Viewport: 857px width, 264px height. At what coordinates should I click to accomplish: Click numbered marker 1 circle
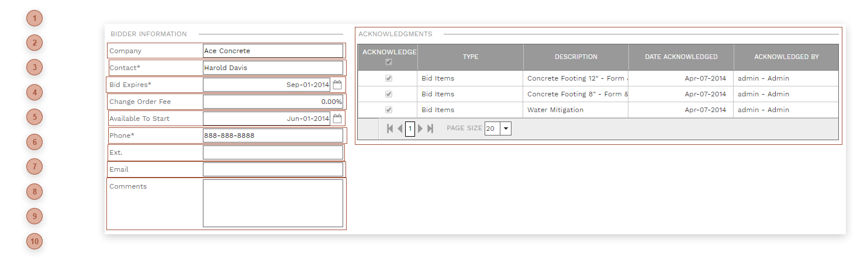tap(34, 18)
